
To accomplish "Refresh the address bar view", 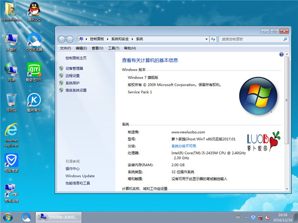I will point(213,39).
